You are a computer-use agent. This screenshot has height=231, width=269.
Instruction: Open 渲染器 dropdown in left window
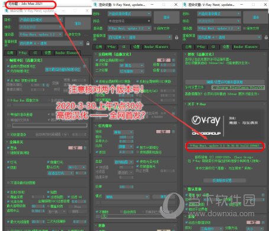[x=40, y=34]
